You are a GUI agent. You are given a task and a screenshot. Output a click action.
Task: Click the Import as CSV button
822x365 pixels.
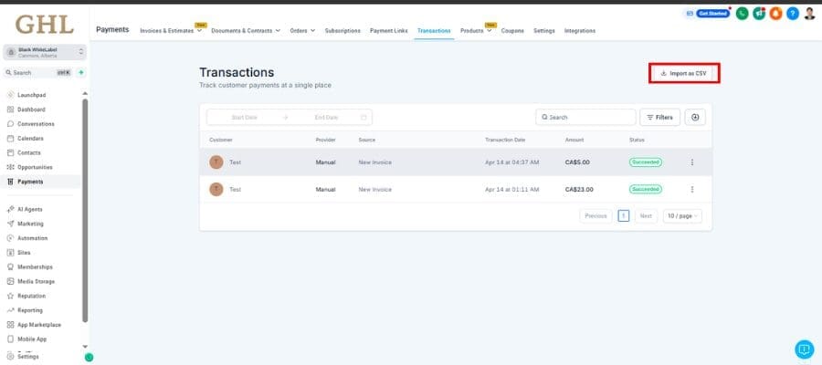tap(684, 73)
